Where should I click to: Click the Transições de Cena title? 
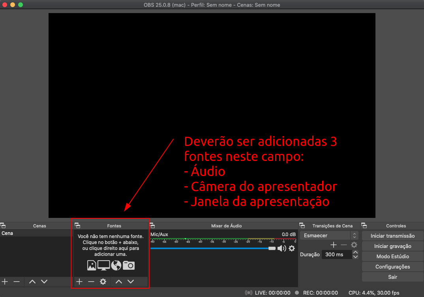click(332, 226)
